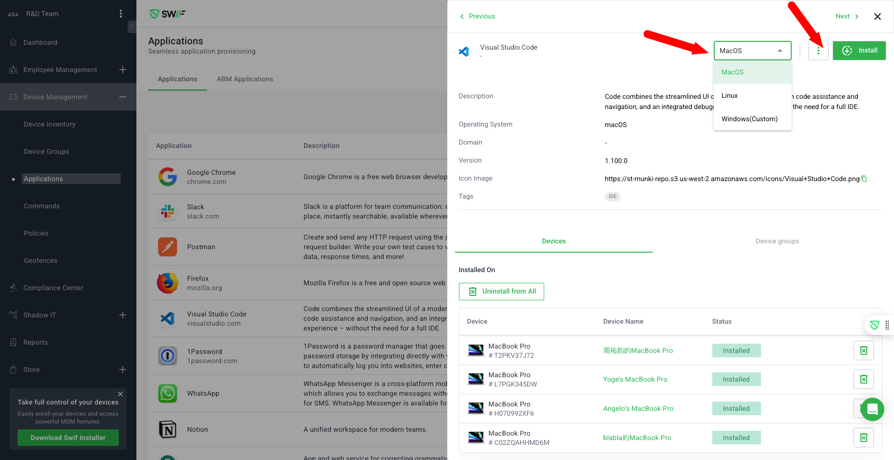Open the chat support bubble
Screen dimensions: 894x460
[x=872, y=409]
